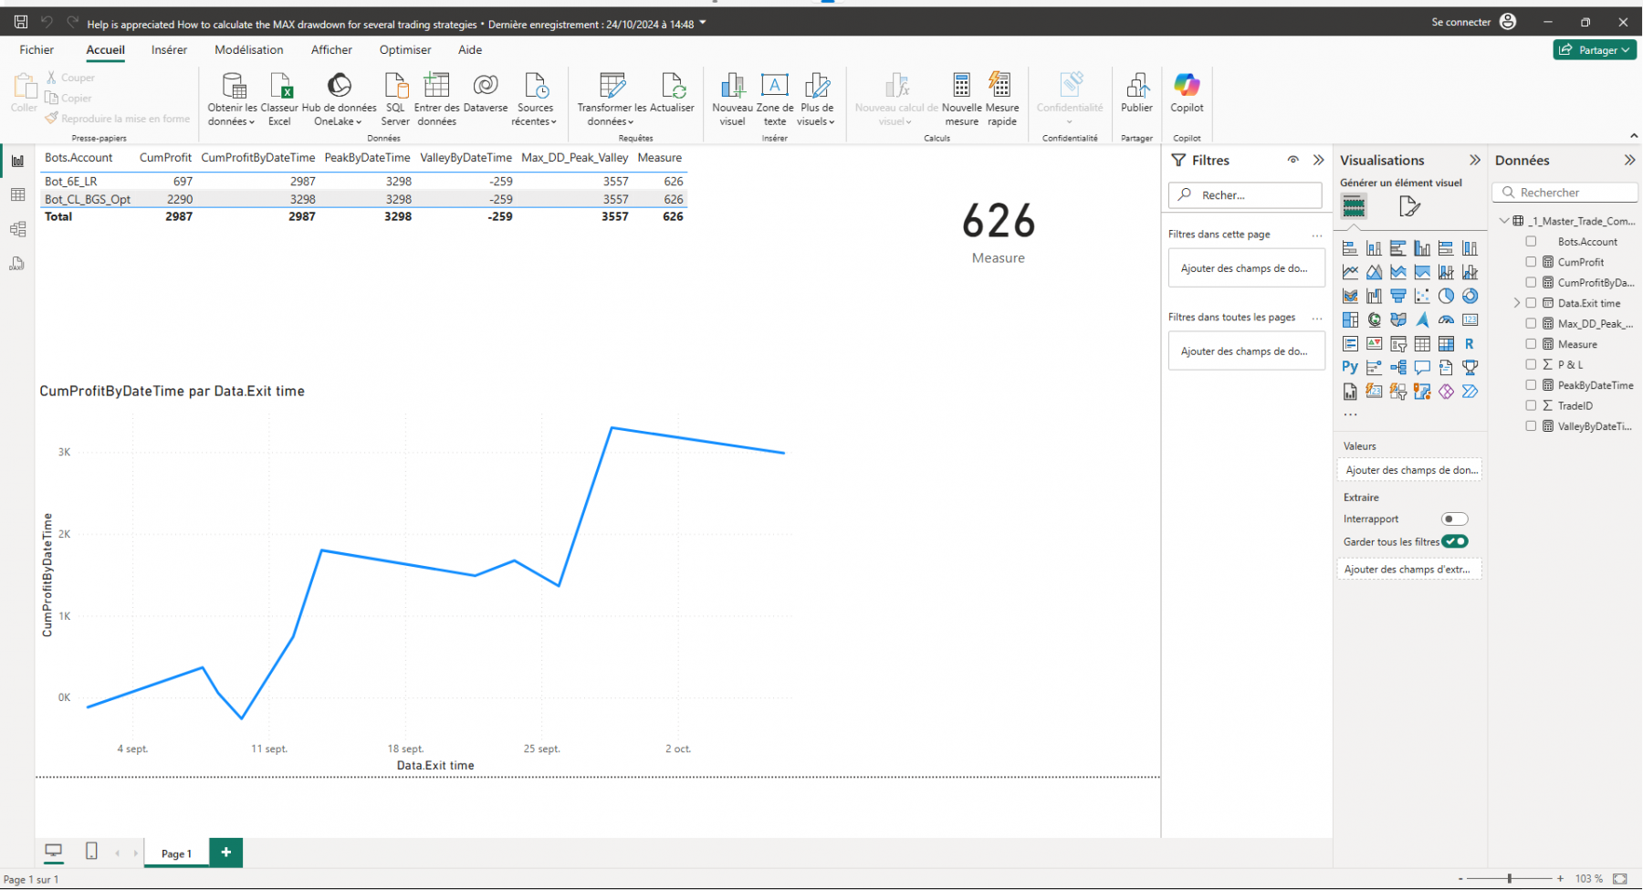
Task: Tick the TradeID field checkbox
Action: point(1531,405)
